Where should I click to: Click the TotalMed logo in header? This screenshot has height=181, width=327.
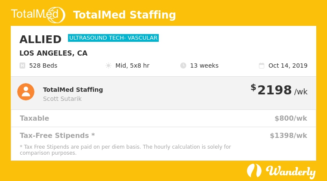coord(38,15)
